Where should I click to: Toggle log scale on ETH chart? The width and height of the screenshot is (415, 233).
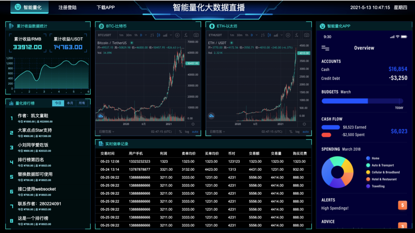(297, 131)
